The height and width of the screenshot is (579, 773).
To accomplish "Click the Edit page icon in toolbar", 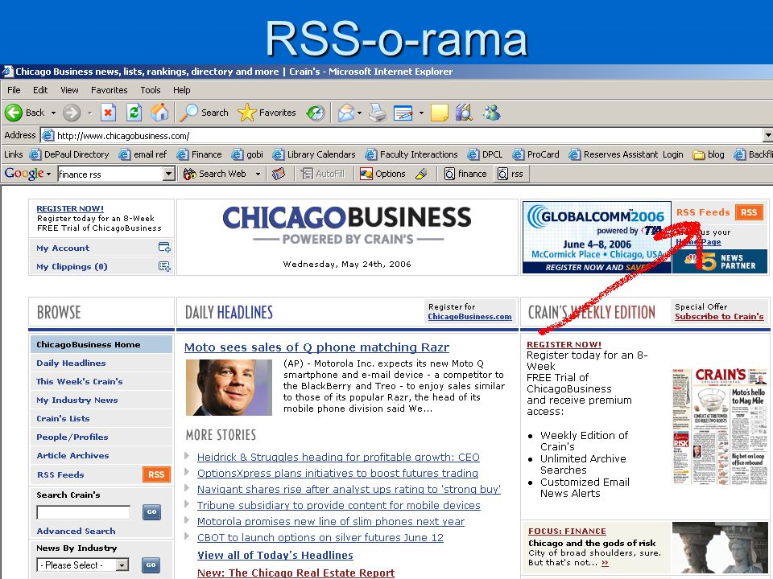I will tap(403, 113).
